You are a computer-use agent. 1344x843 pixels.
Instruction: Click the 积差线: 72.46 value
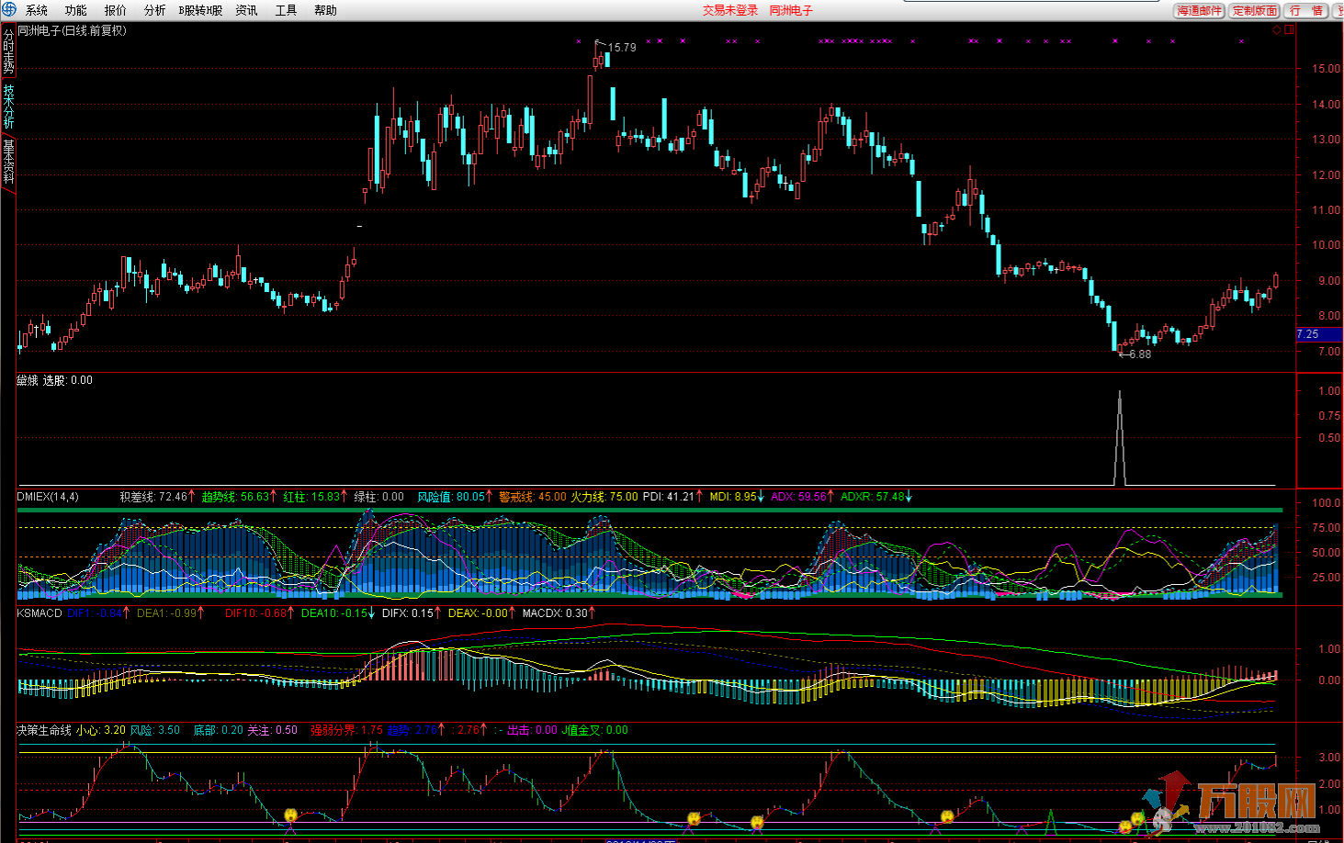pos(153,497)
